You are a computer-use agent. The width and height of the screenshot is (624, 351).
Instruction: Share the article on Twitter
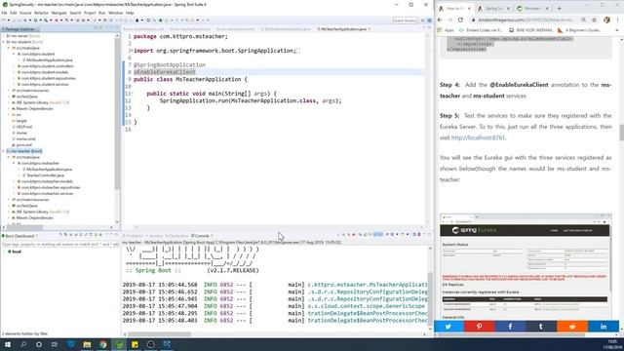pyautogui.click(x=448, y=327)
